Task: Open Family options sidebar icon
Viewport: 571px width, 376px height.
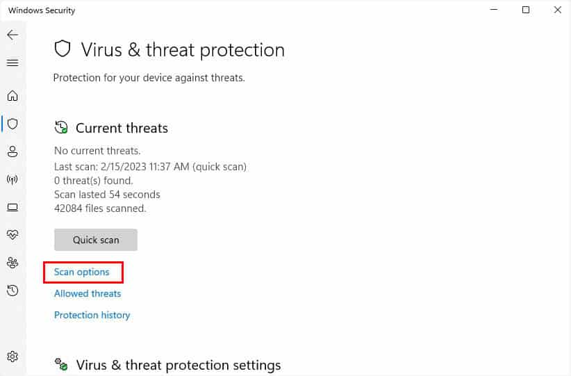Action: coord(13,263)
